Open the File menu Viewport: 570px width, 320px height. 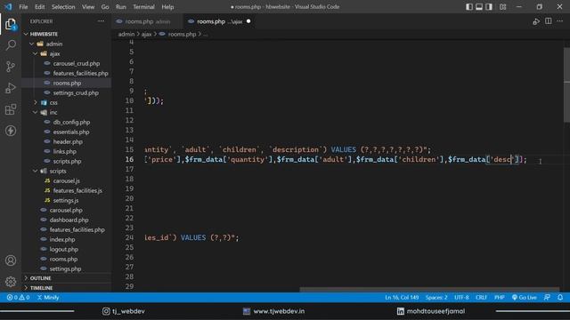[x=23, y=7]
